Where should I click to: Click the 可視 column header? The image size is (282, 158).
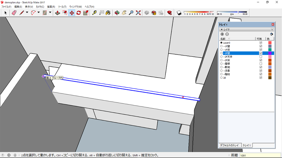261,39
